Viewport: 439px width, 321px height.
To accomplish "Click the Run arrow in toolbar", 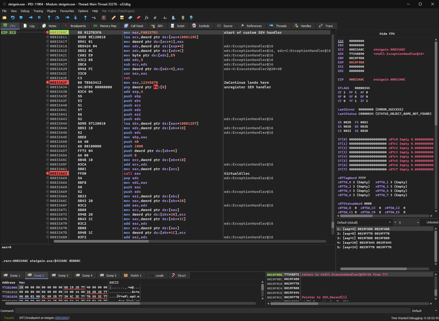I will pyautogui.click(x=31, y=18).
